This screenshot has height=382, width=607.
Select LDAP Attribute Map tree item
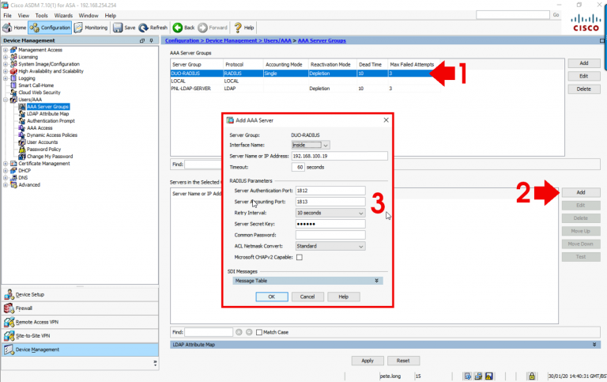tap(47, 114)
